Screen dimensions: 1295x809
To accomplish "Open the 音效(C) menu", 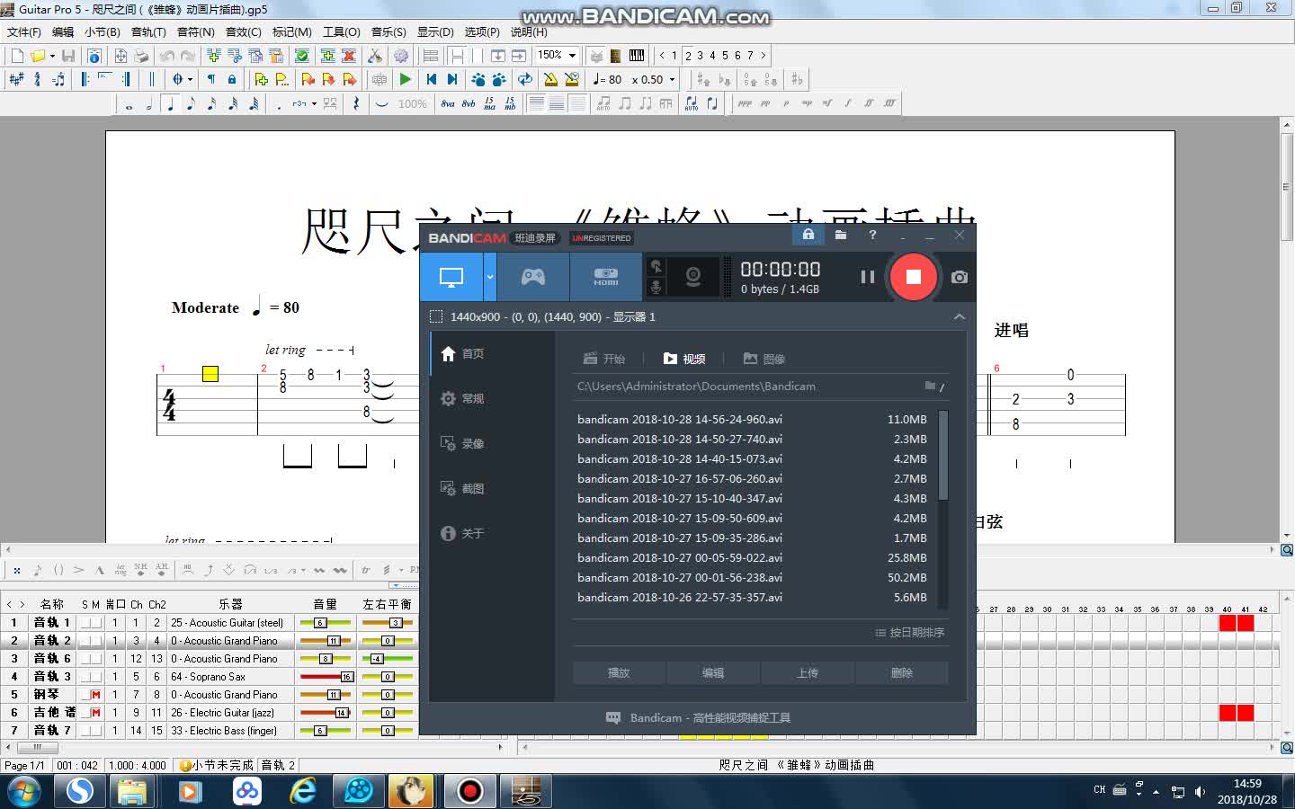I will pyautogui.click(x=243, y=31).
